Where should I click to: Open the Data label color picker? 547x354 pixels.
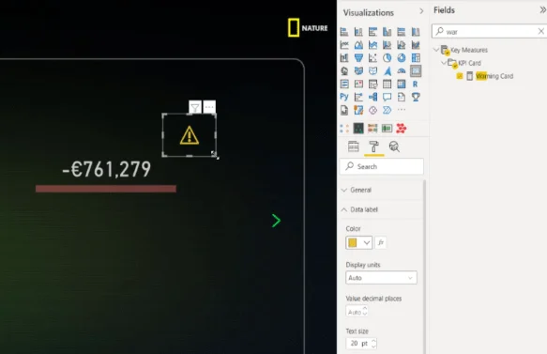click(x=359, y=242)
